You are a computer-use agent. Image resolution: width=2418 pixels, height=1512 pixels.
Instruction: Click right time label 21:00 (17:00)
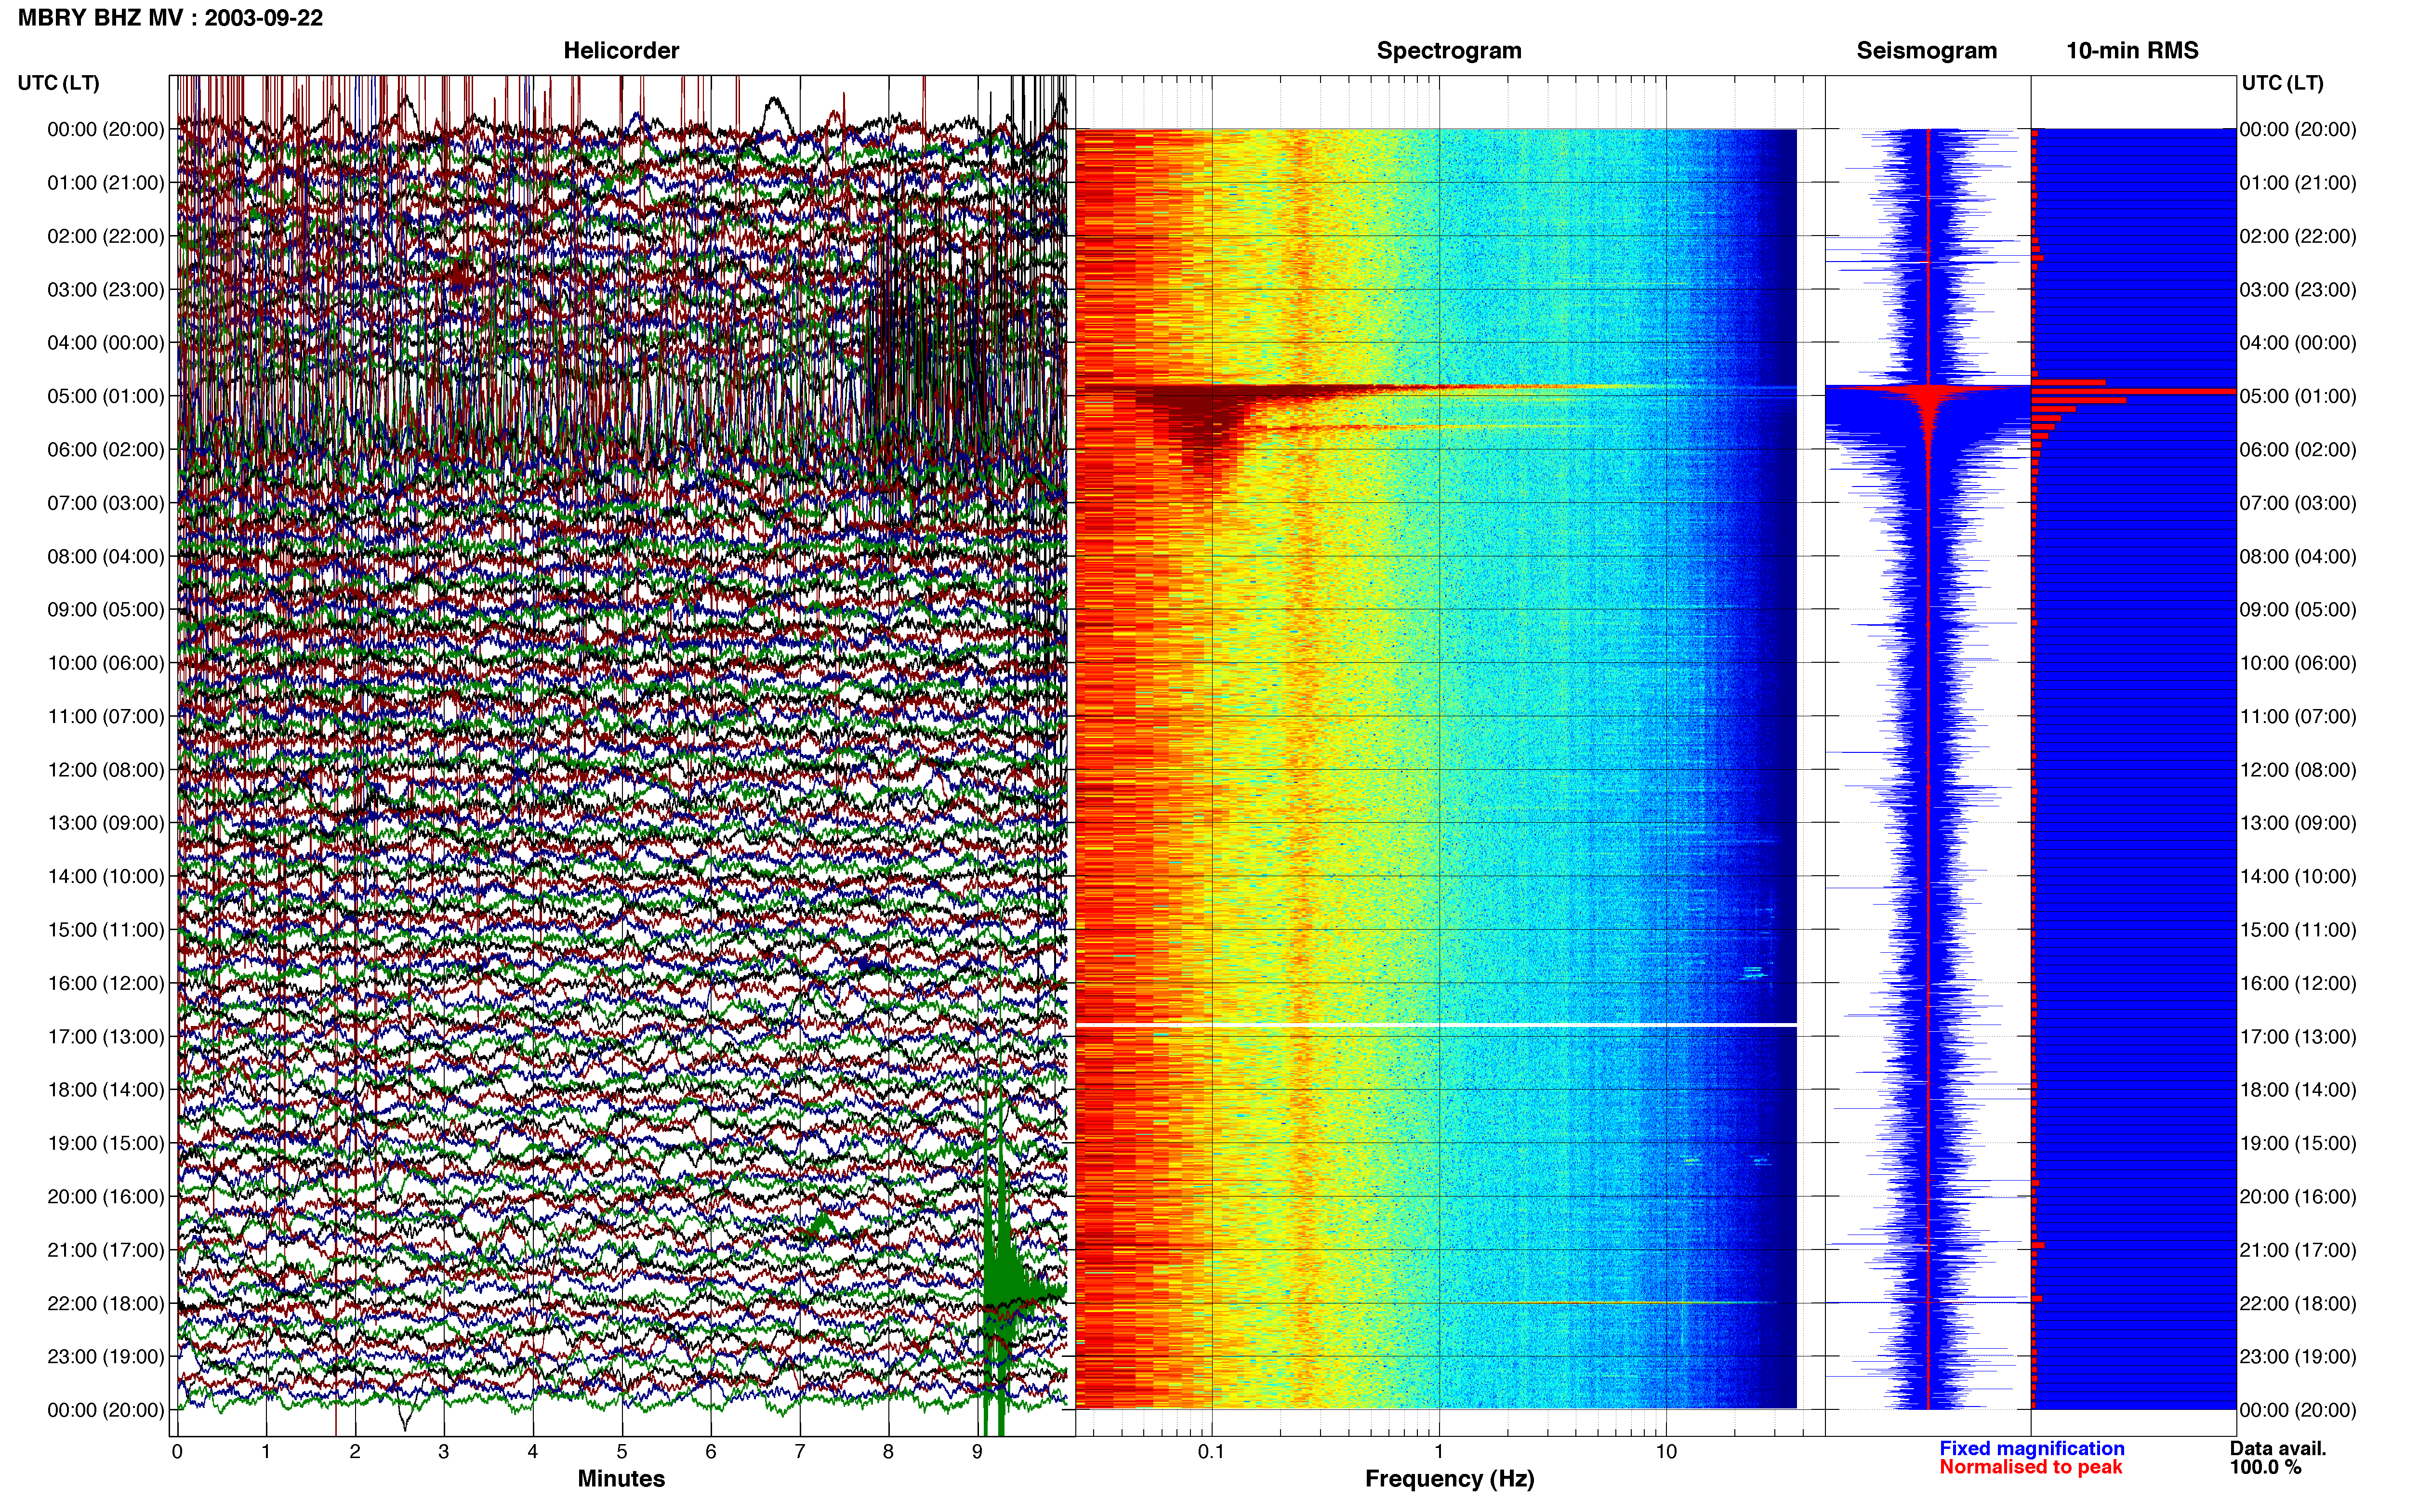(2298, 1250)
